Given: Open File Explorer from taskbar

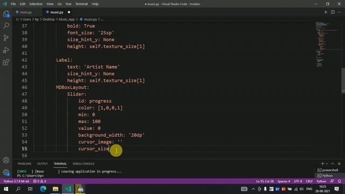Looking at the screenshot, I should point(56,189).
